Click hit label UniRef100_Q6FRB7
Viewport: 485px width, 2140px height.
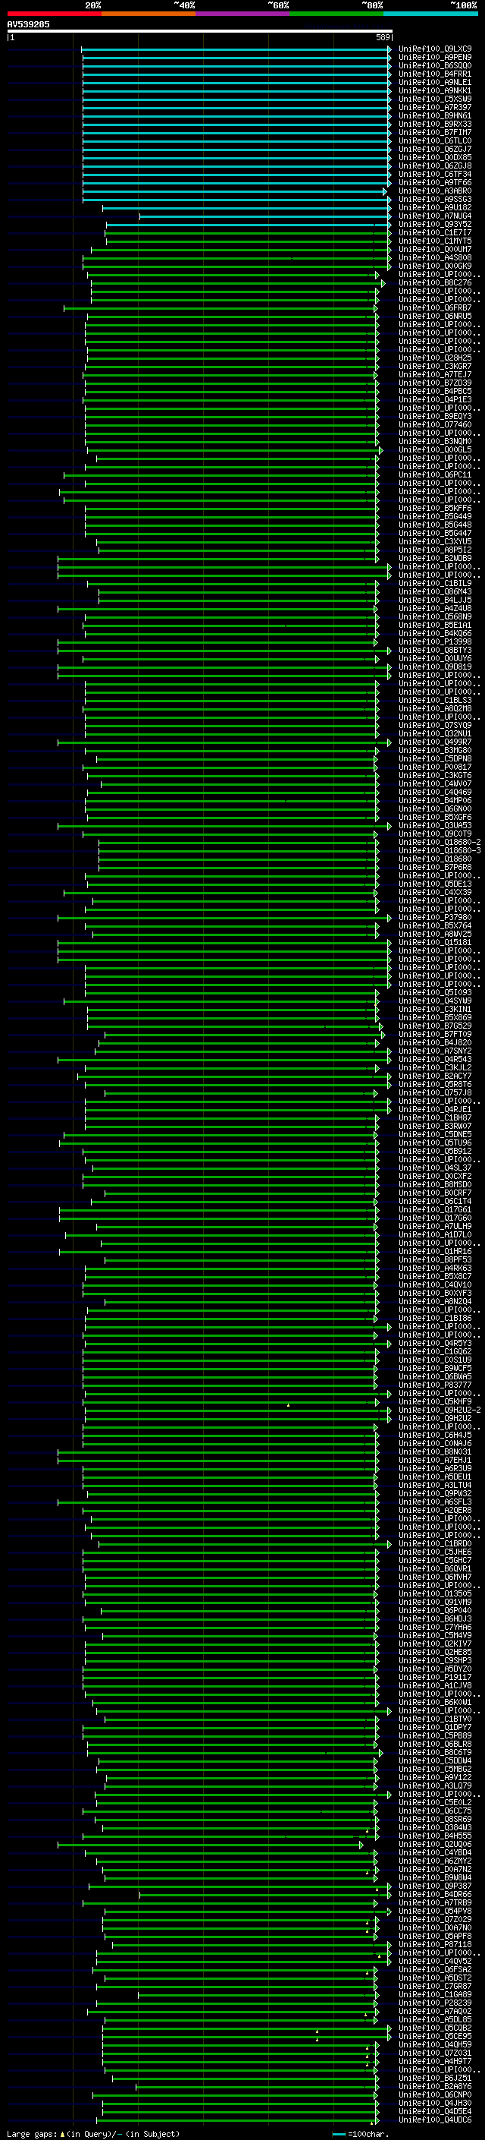coord(435,308)
